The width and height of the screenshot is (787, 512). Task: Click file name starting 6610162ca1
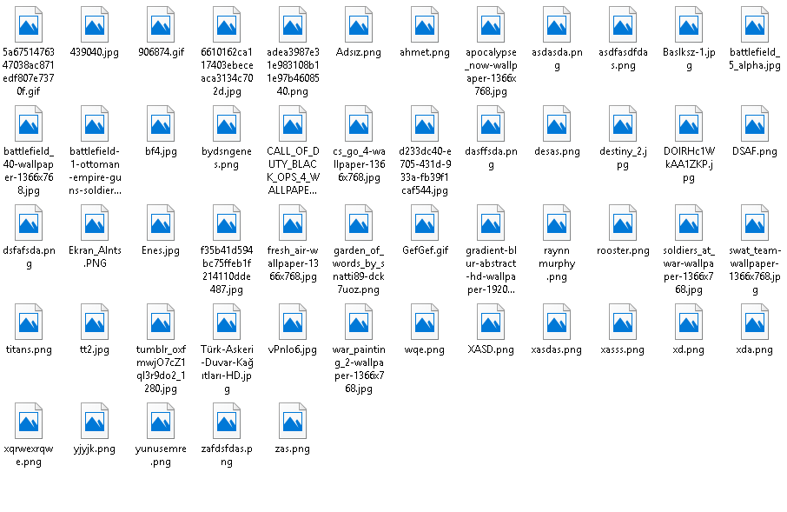click(227, 71)
